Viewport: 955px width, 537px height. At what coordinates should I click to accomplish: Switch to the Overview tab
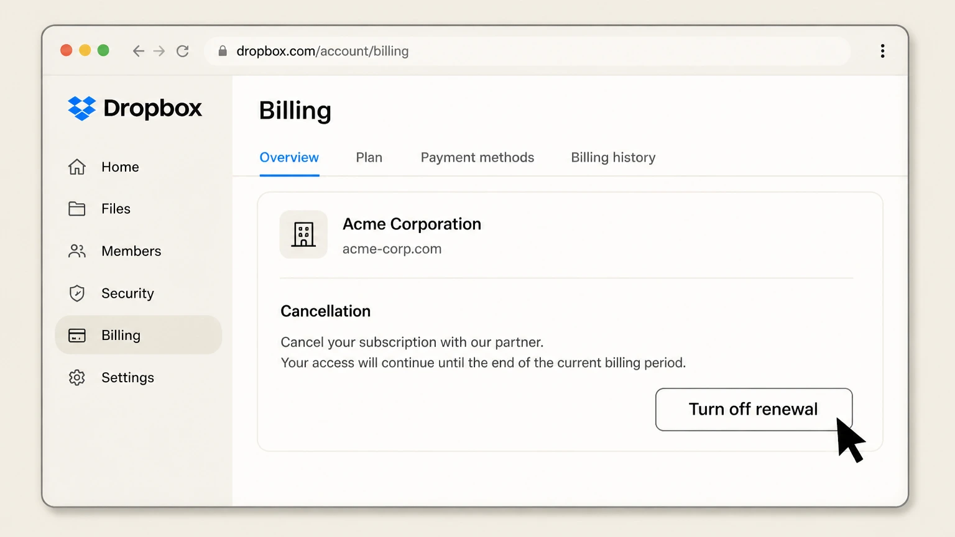point(289,157)
